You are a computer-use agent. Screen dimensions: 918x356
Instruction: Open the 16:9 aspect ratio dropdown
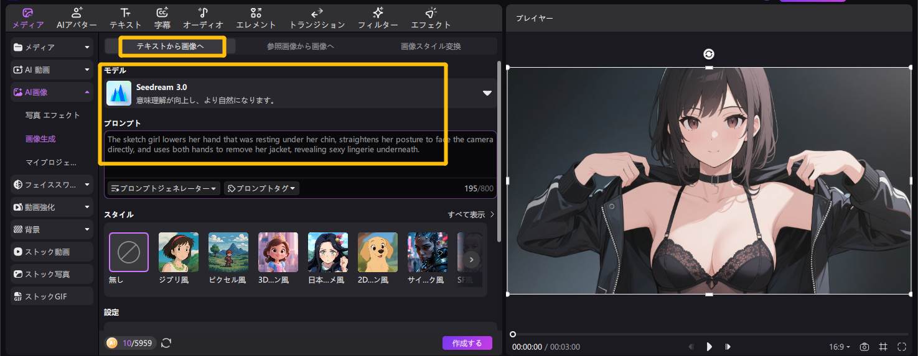coord(839,347)
